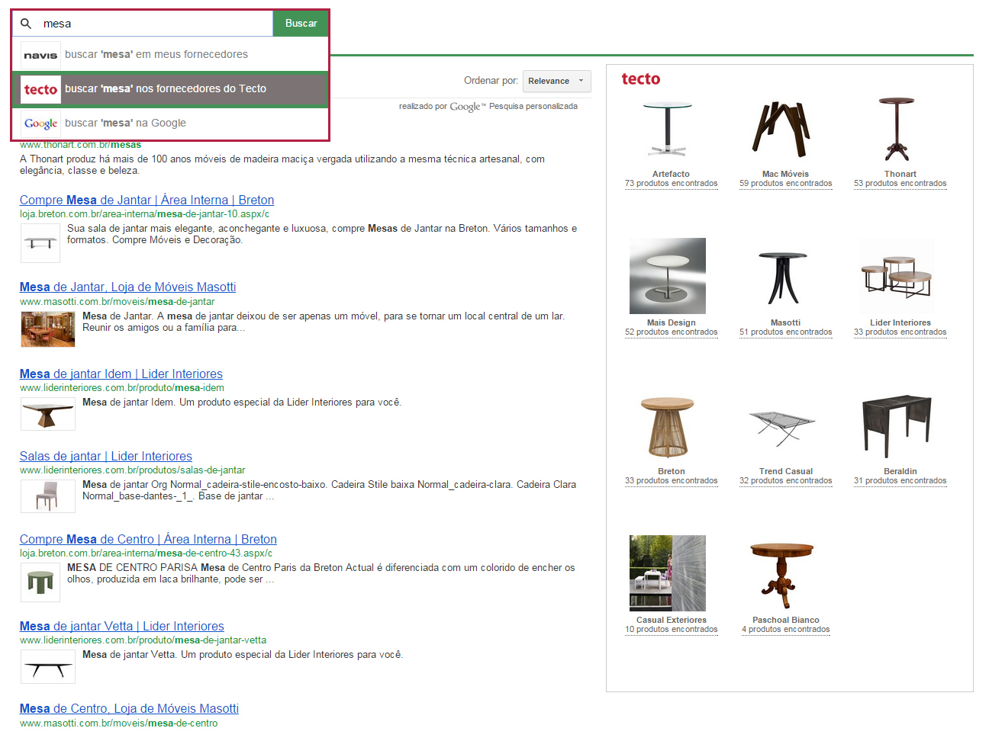Click the Beraldin dark table image
Image resolution: width=989 pixels, height=741 pixels.
pyautogui.click(x=897, y=425)
